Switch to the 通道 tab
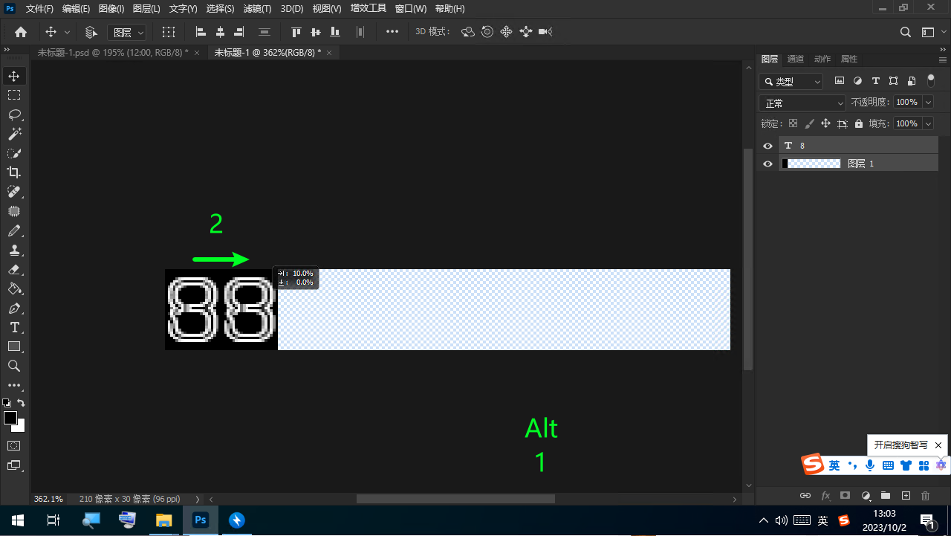Screen dimensions: 951x536 pos(795,59)
